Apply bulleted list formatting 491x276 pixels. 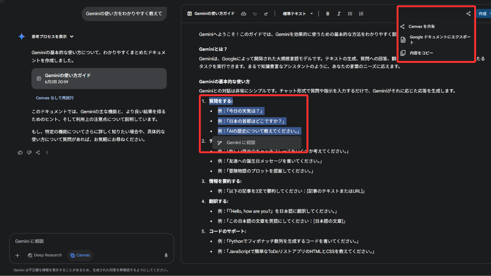click(x=350, y=14)
